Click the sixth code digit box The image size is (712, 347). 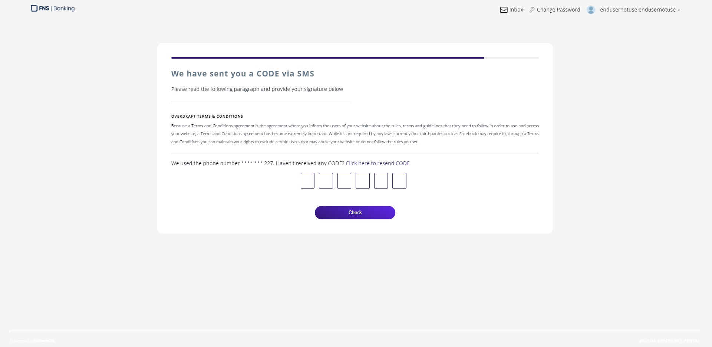click(399, 181)
